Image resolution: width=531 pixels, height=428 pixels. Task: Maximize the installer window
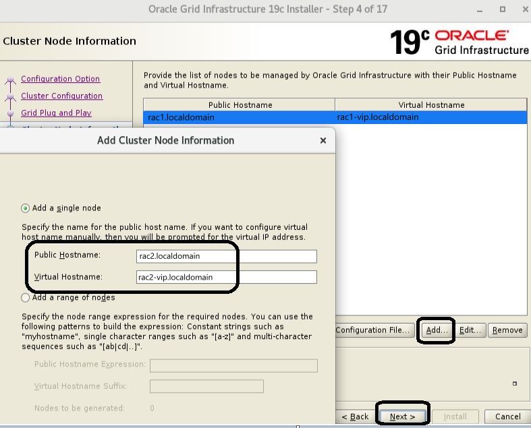click(503, 10)
